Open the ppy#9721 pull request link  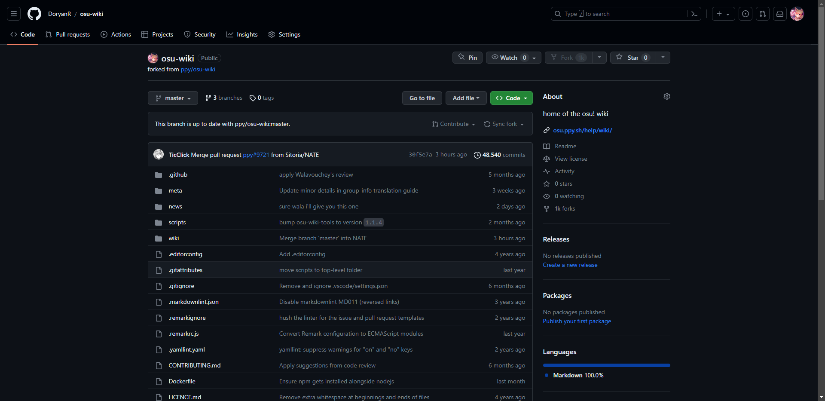click(x=256, y=155)
